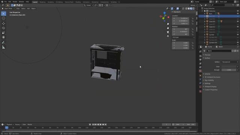Open the Tool properties tab
The image size is (240, 135).
tap(200, 52)
